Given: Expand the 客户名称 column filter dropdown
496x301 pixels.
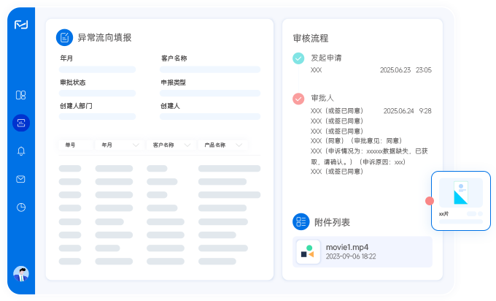Looking at the screenshot, I should [187, 145].
